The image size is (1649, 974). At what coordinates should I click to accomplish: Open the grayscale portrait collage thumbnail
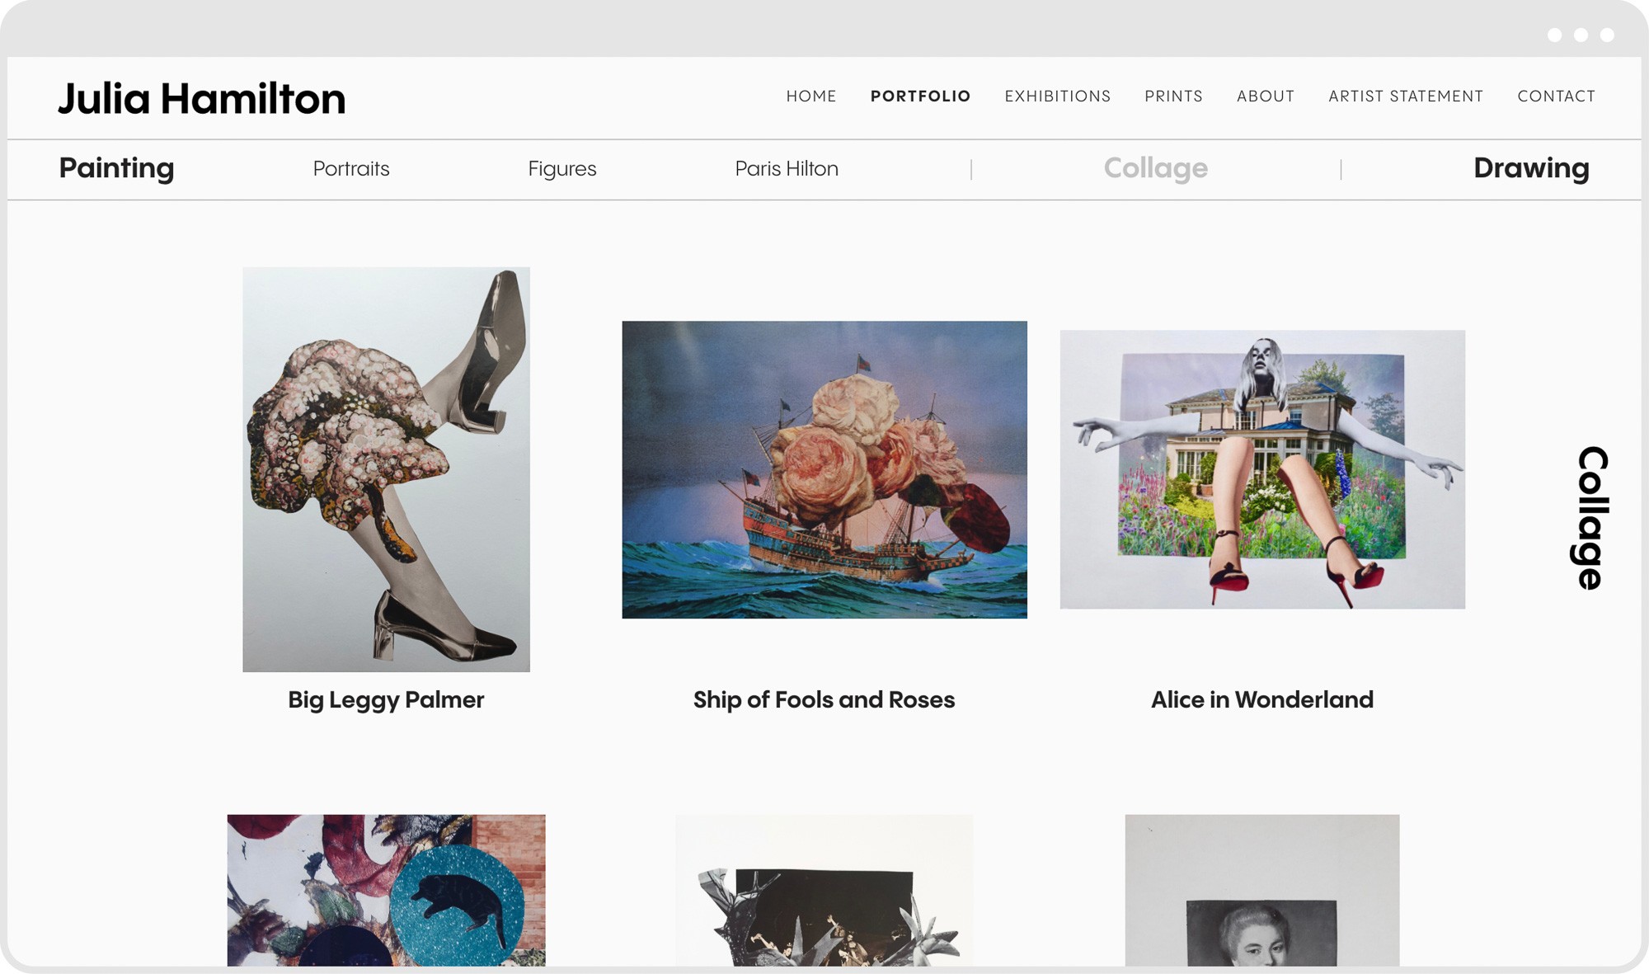(1262, 890)
